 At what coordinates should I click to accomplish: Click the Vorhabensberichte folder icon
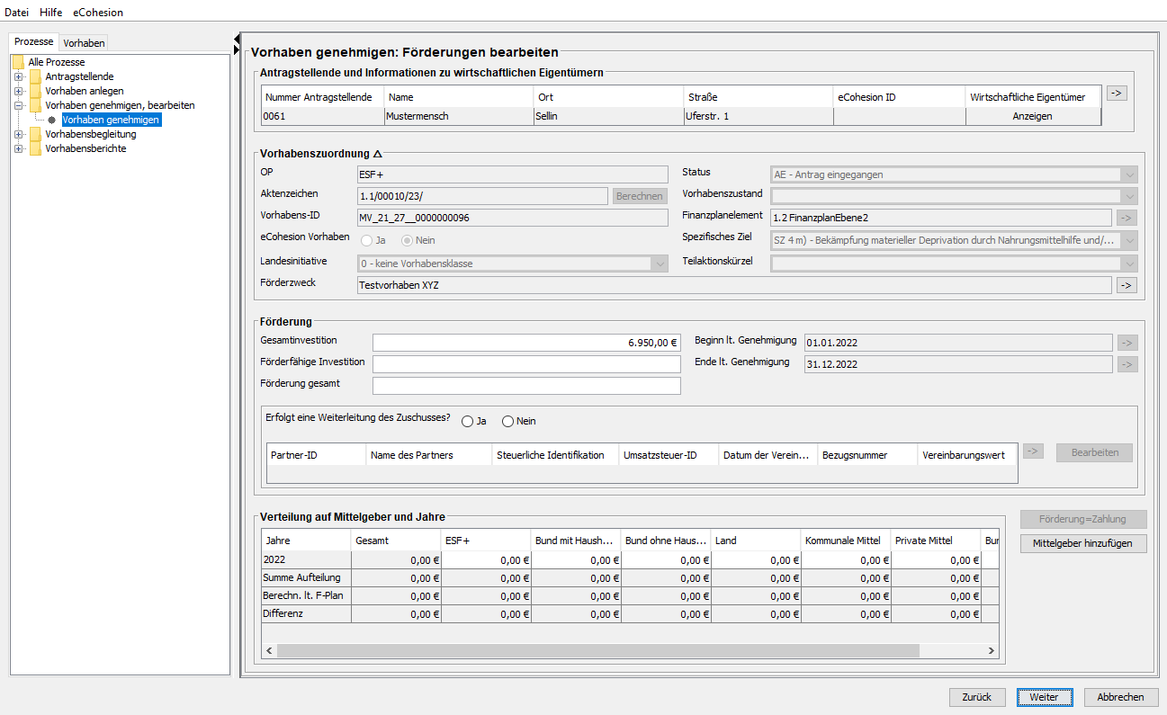35,148
